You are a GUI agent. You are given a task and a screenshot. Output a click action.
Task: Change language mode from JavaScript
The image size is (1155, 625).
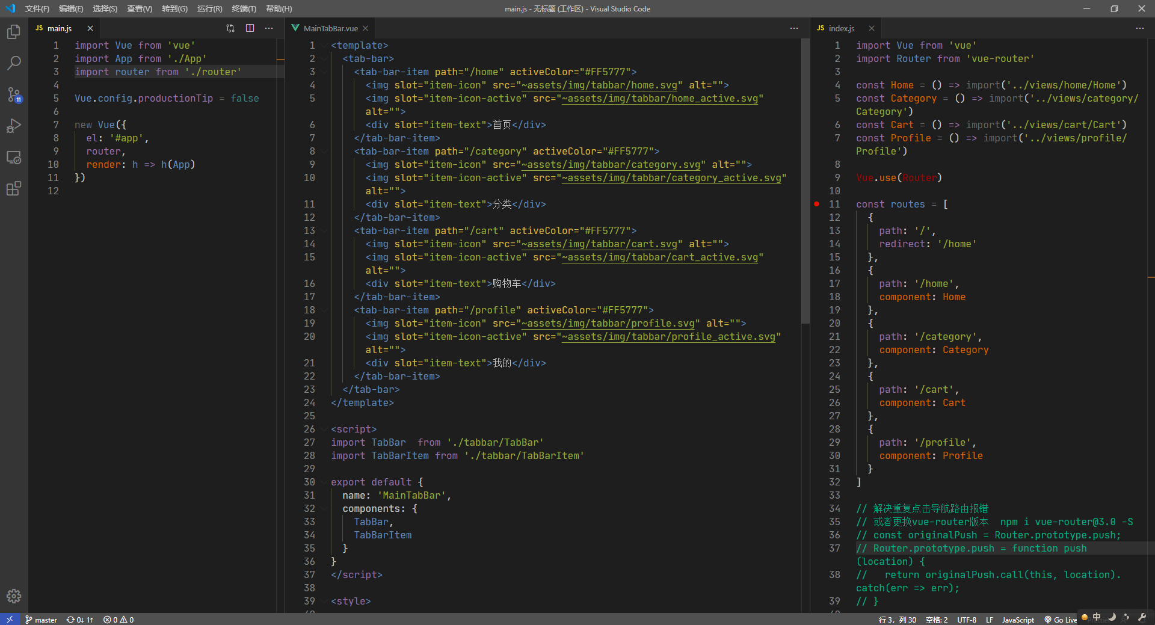pos(1018,620)
